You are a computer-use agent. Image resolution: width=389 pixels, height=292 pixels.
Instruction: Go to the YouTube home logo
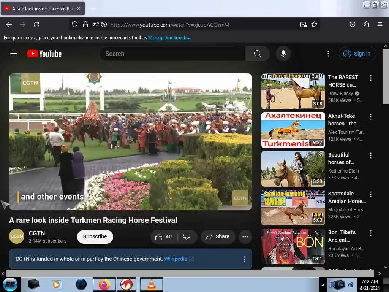[44, 54]
